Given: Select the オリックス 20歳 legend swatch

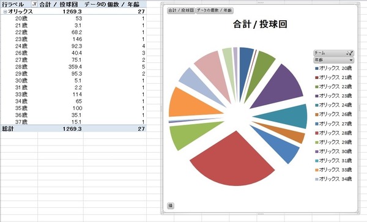Looking at the screenshot, I should point(317,68).
